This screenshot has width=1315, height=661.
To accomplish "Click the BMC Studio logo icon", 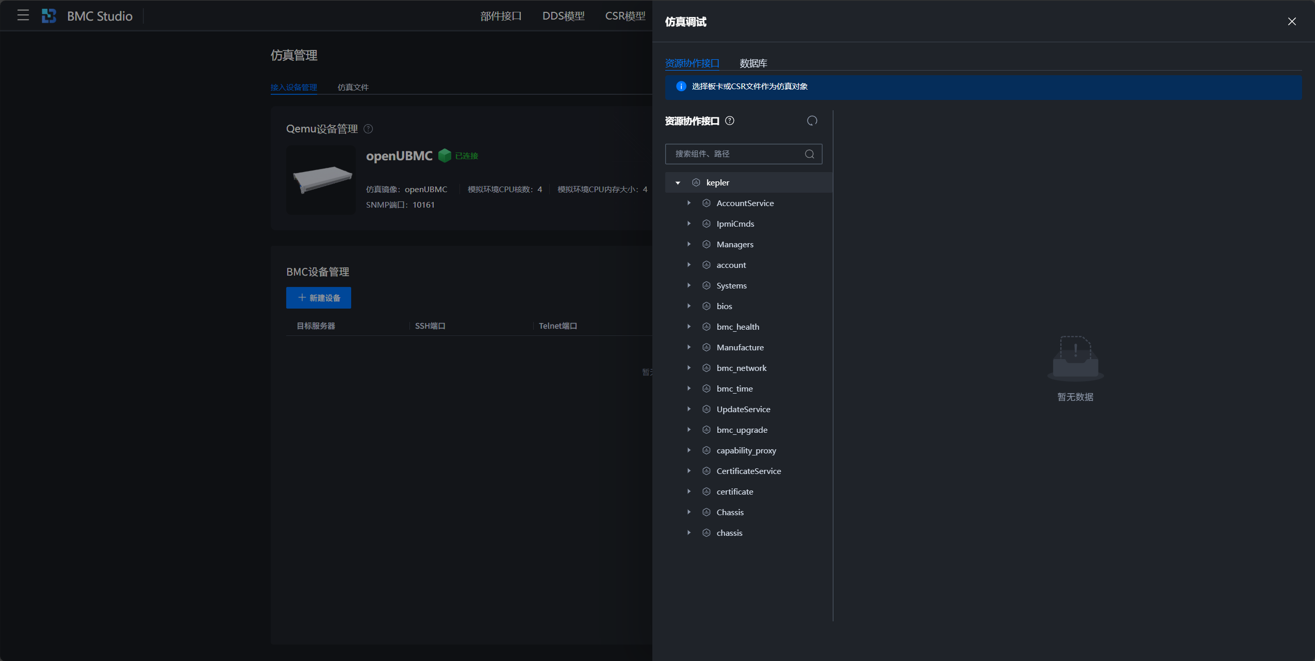I will [x=49, y=16].
